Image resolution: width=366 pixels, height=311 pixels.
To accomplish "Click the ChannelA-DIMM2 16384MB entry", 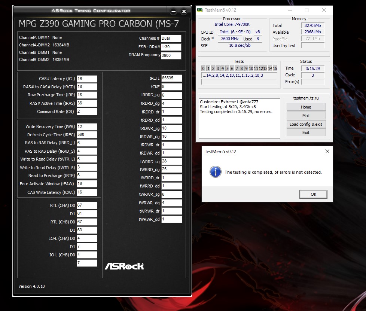I will [x=44, y=45].
